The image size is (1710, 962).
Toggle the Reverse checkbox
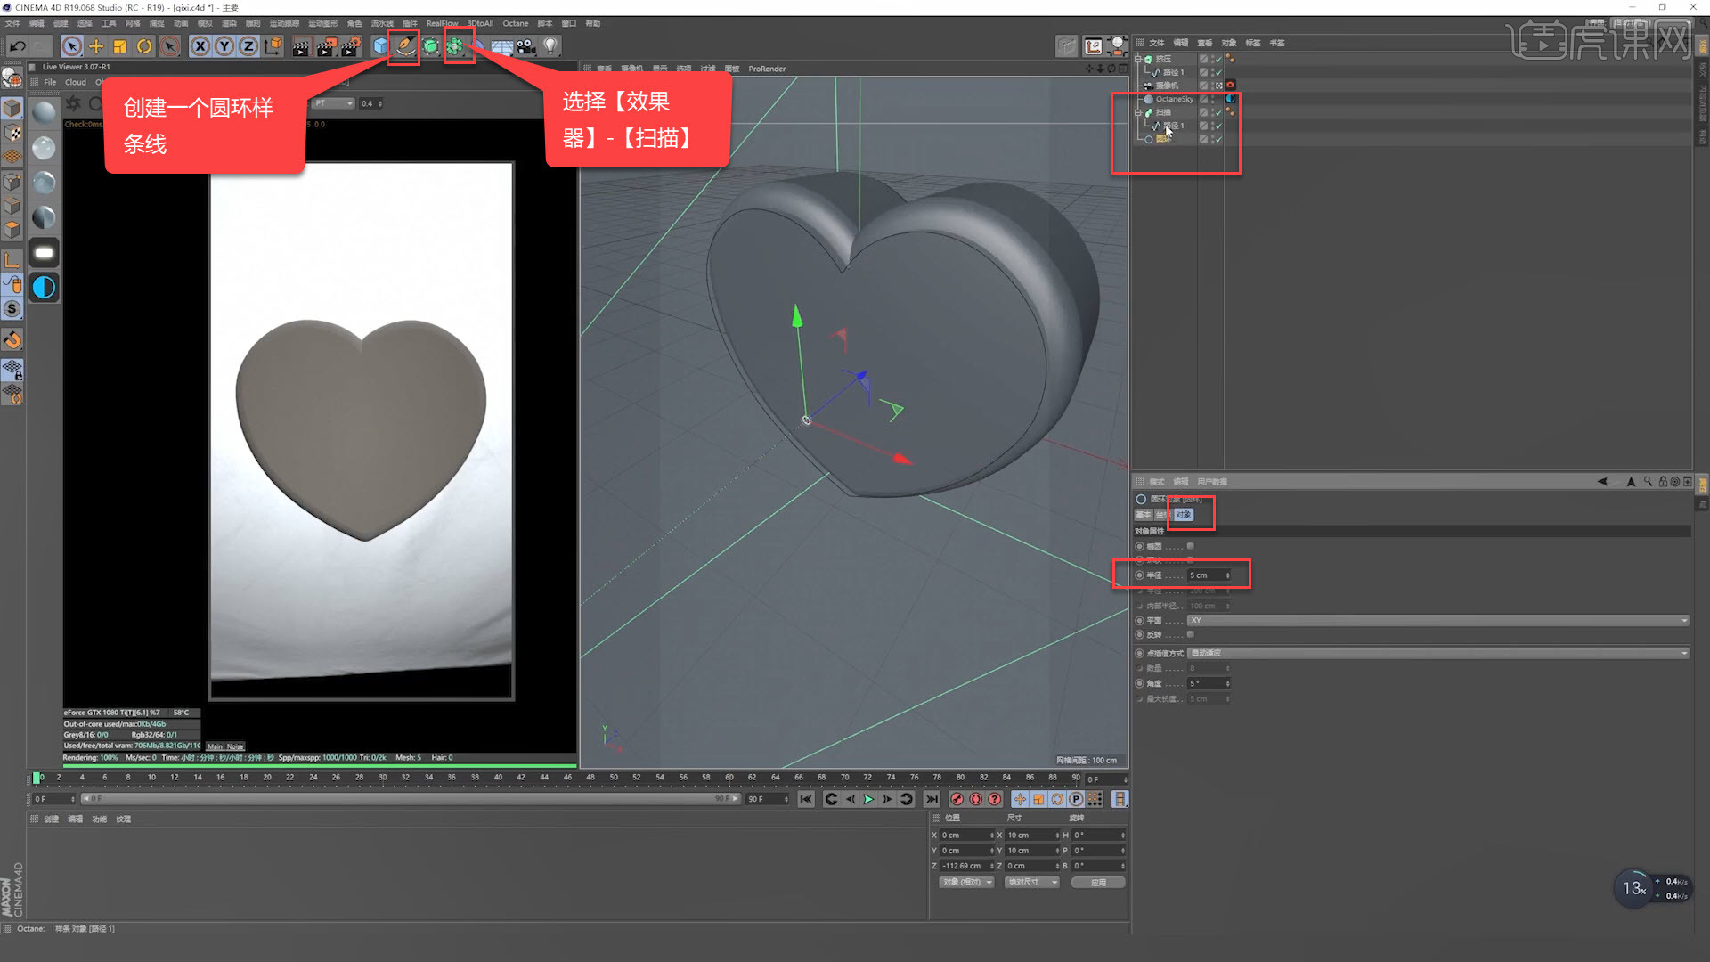(x=1190, y=634)
